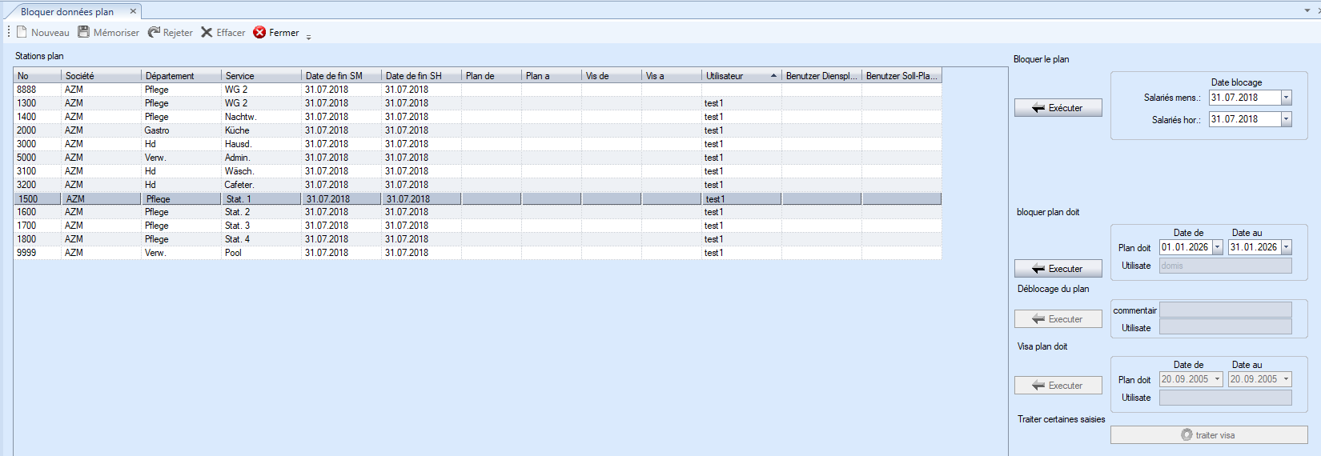
Task: Click the traiter visa button
Action: click(x=1209, y=435)
